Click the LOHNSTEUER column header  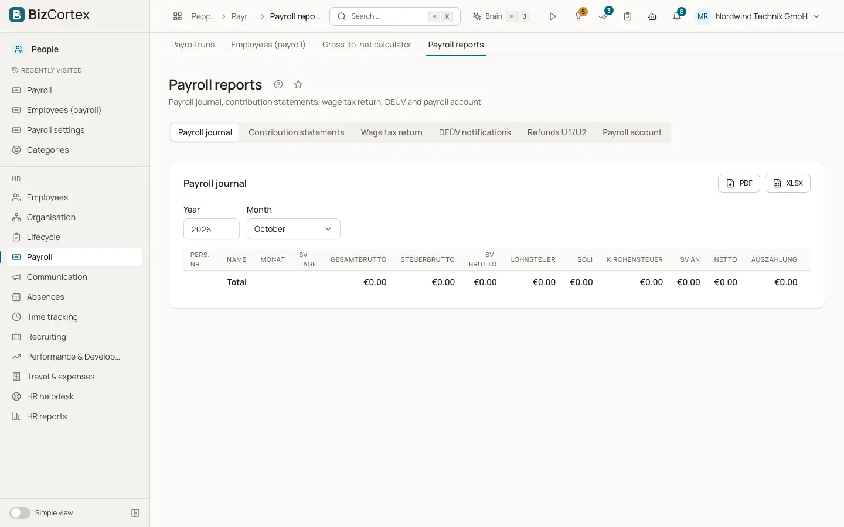coord(533,259)
